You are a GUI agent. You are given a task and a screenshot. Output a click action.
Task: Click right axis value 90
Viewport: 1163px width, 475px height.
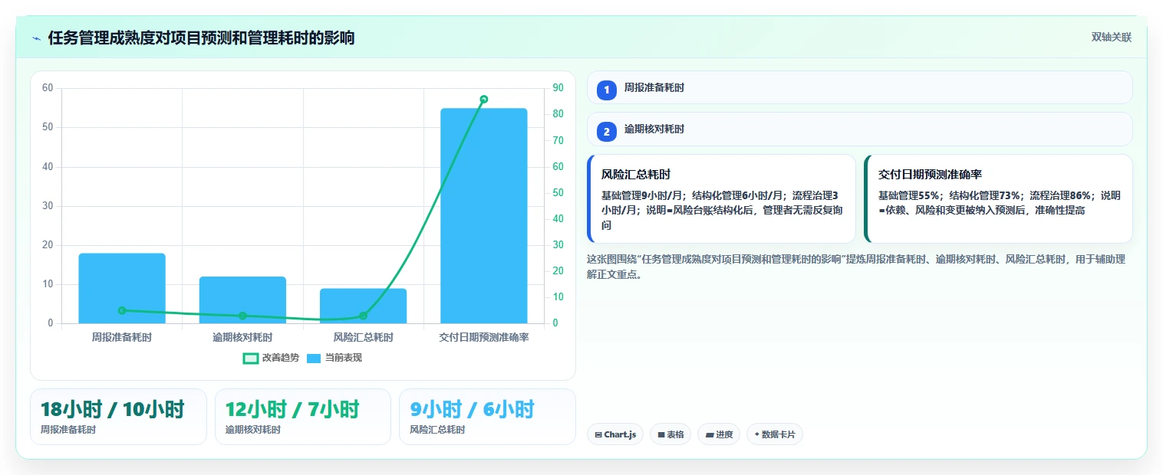point(558,88)
